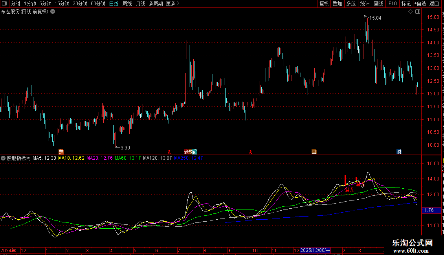Click the lower 潜龙 signal label
This screenshot has height=255, width=444.
coord(349,190)
